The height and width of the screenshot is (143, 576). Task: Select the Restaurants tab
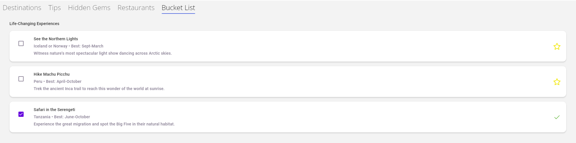pyautogui.click(x=136, y=8)
